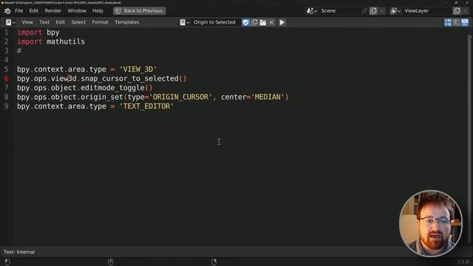This screenshot has height=266, width=473.
Task: Click the snap_cursor_to_selected line
Action: tap(102, 79)
